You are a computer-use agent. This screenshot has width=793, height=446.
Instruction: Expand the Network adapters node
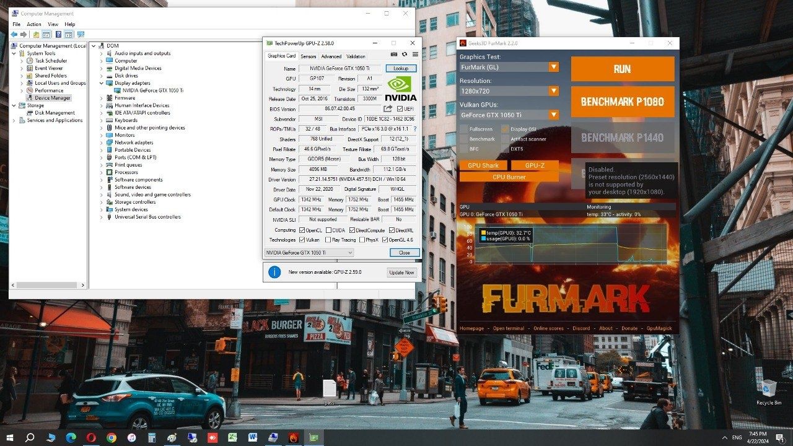(102, 142)
